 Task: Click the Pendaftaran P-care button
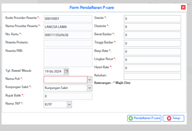click(x=144, y=118)
